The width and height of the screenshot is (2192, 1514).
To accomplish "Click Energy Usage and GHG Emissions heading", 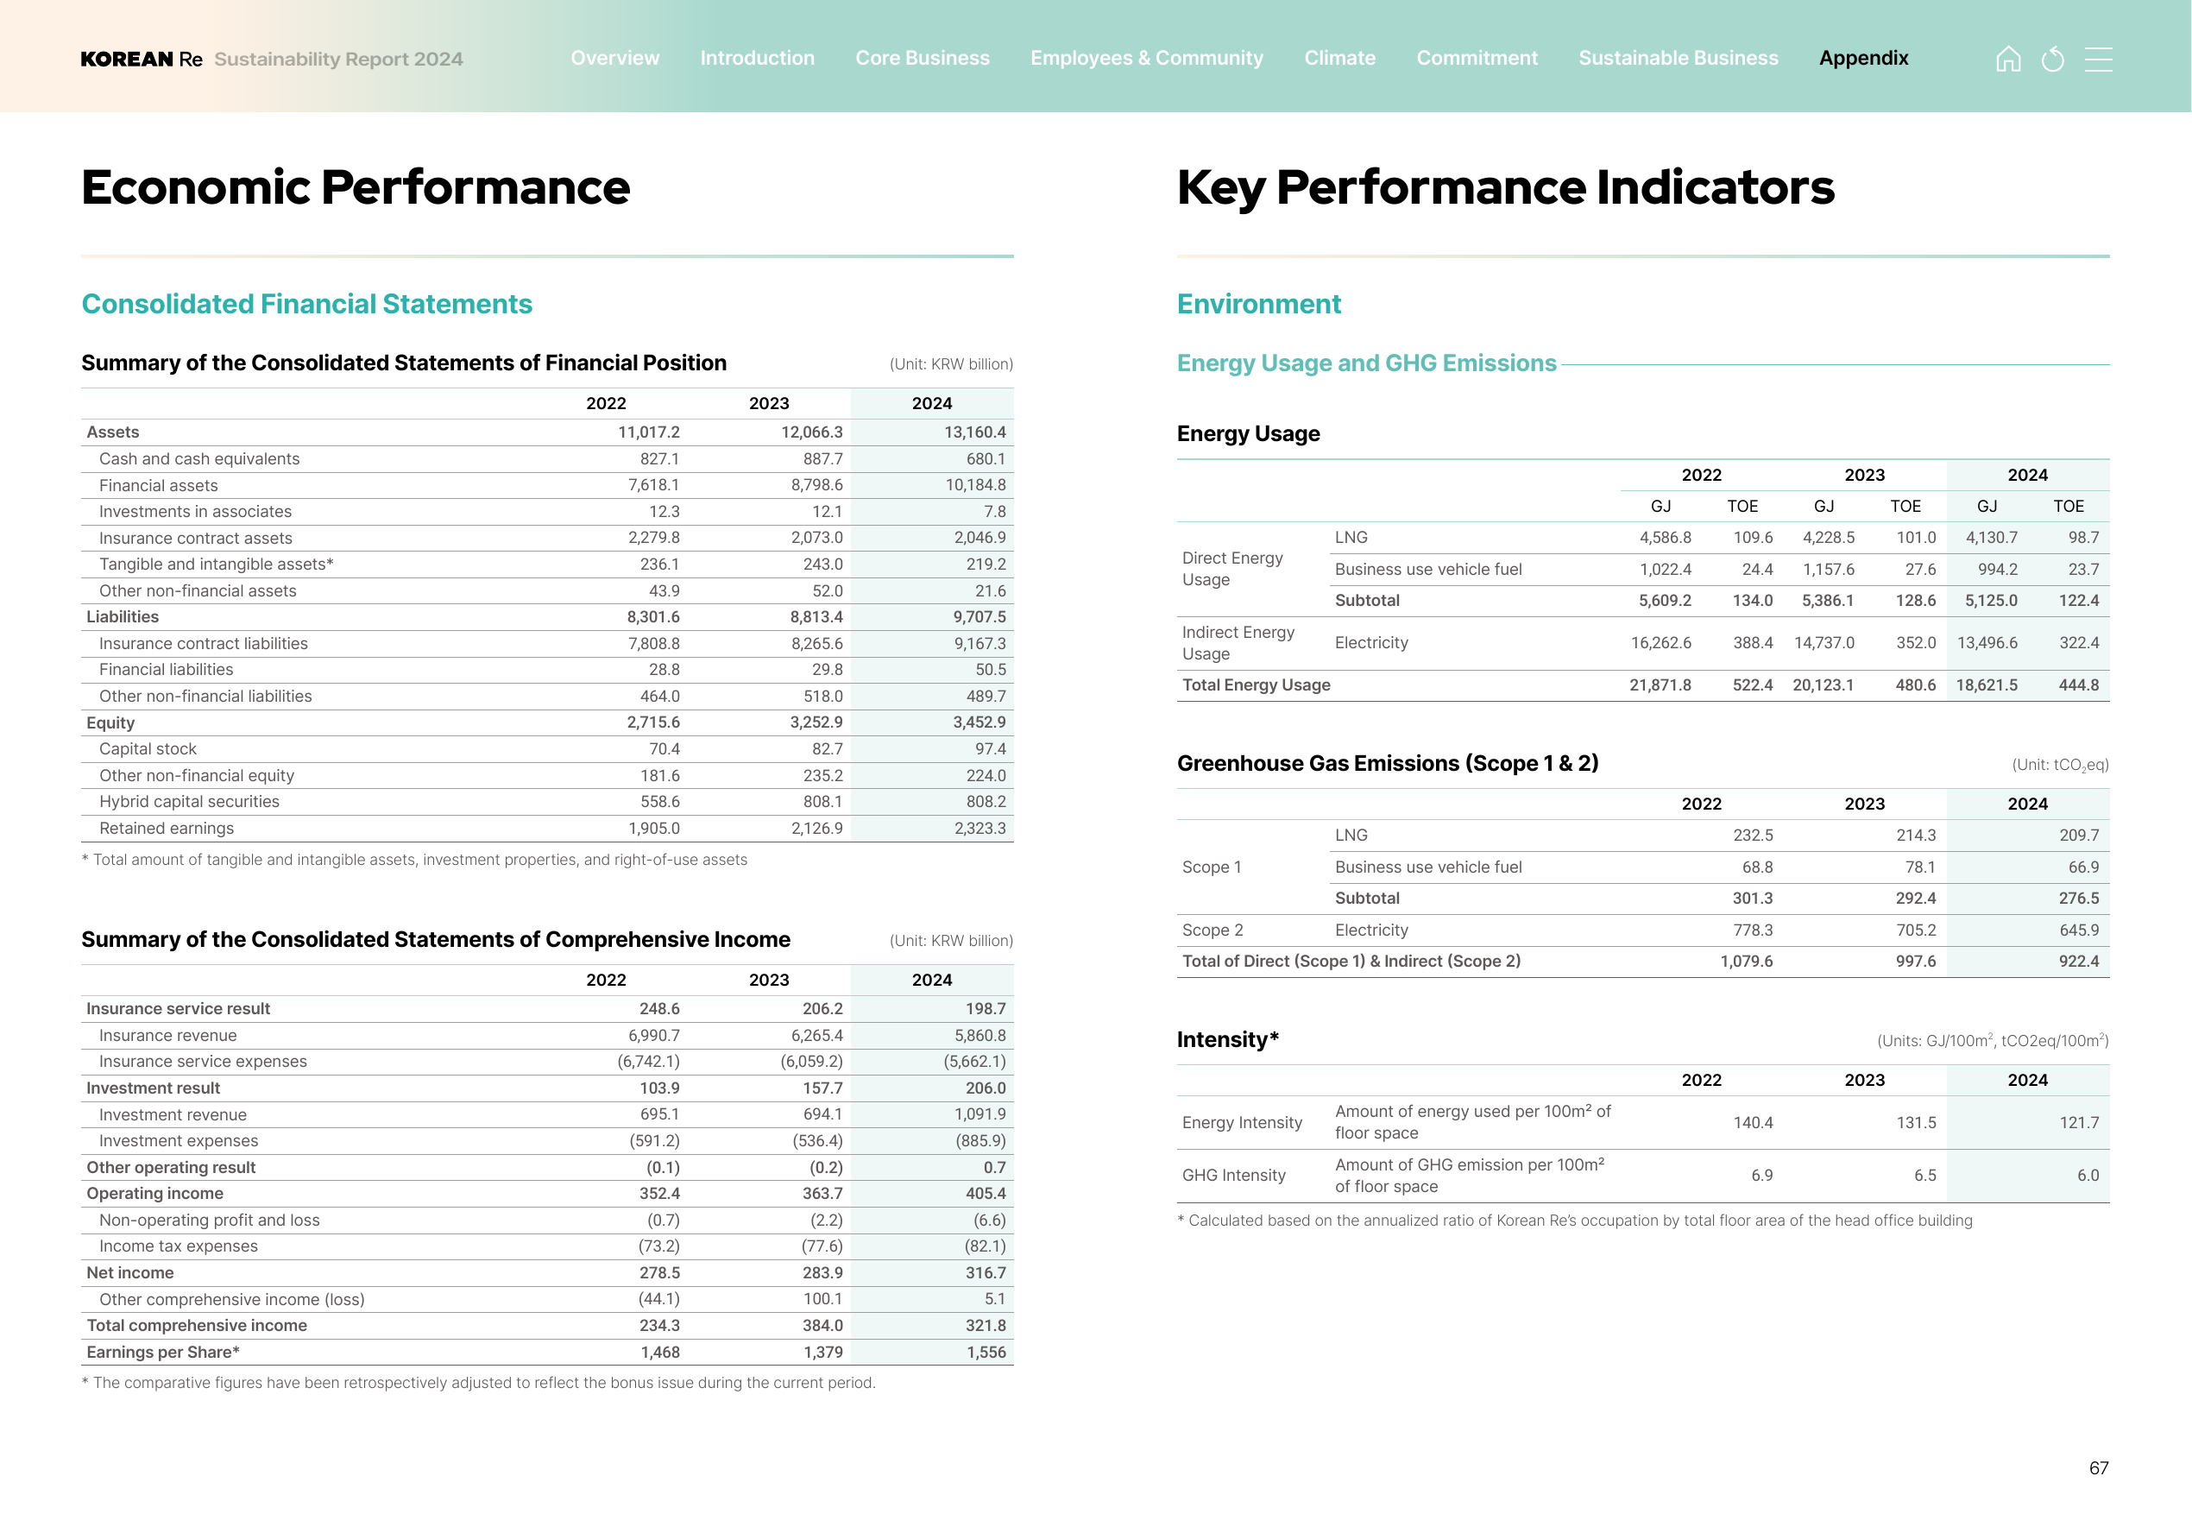I will click(1366, 363).
